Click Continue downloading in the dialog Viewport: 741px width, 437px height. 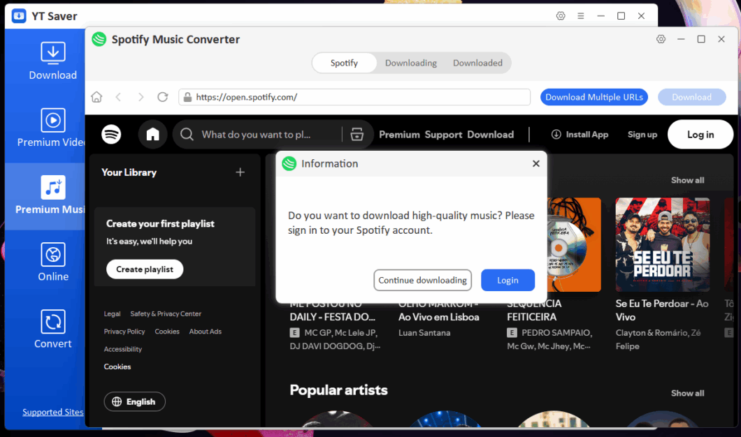click(422, 280)
